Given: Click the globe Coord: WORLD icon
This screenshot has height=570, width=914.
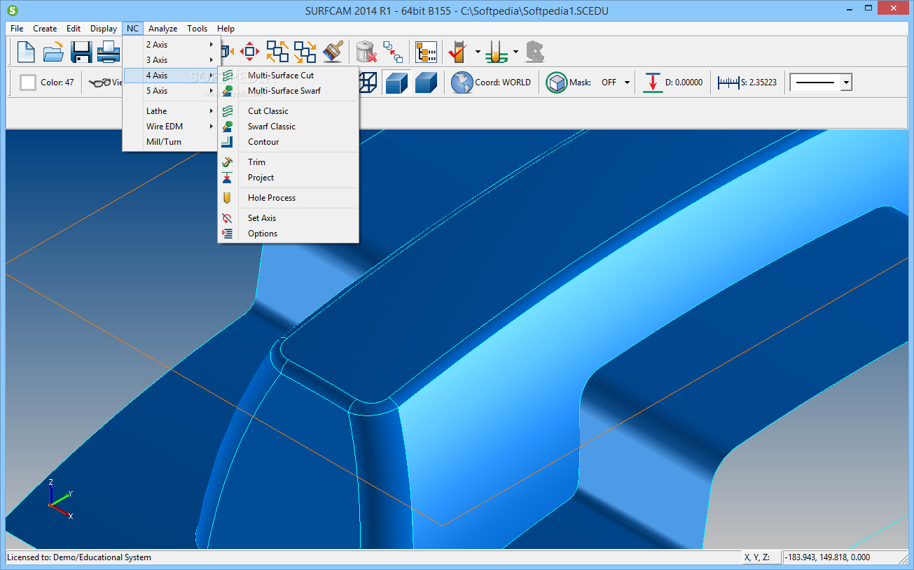Looking at the screenshot, I should [462, 83].
